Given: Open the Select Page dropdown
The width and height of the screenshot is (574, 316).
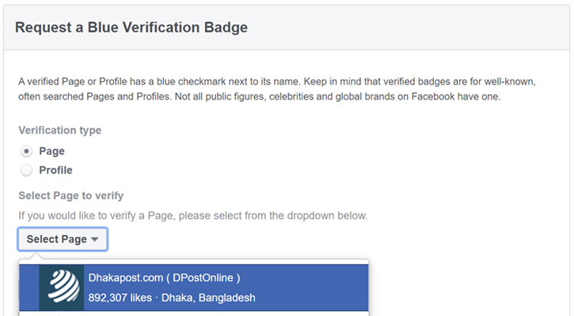Looking at the screenshot, I should click(63, 239).
